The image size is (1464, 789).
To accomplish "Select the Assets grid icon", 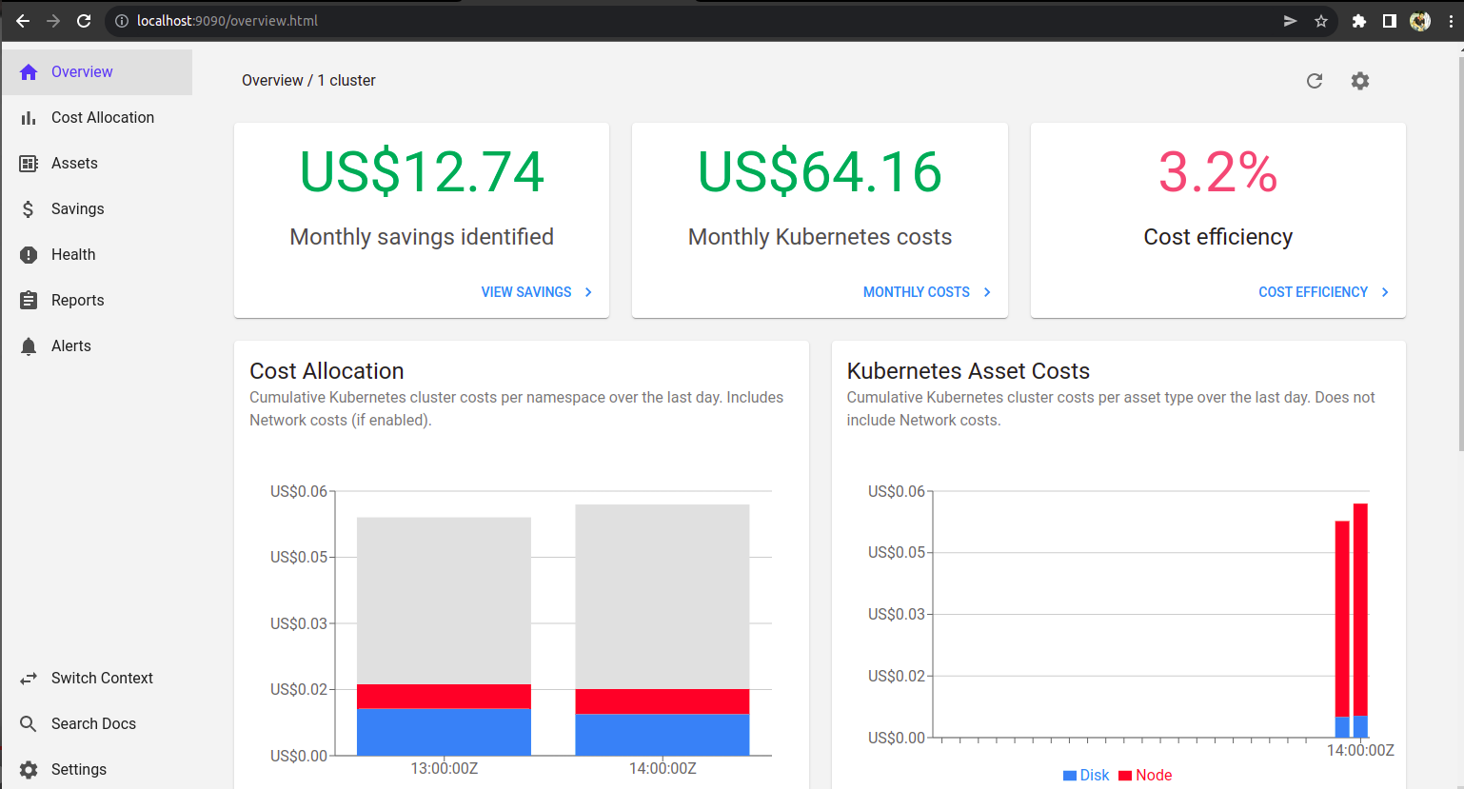I will coord(29,164).
